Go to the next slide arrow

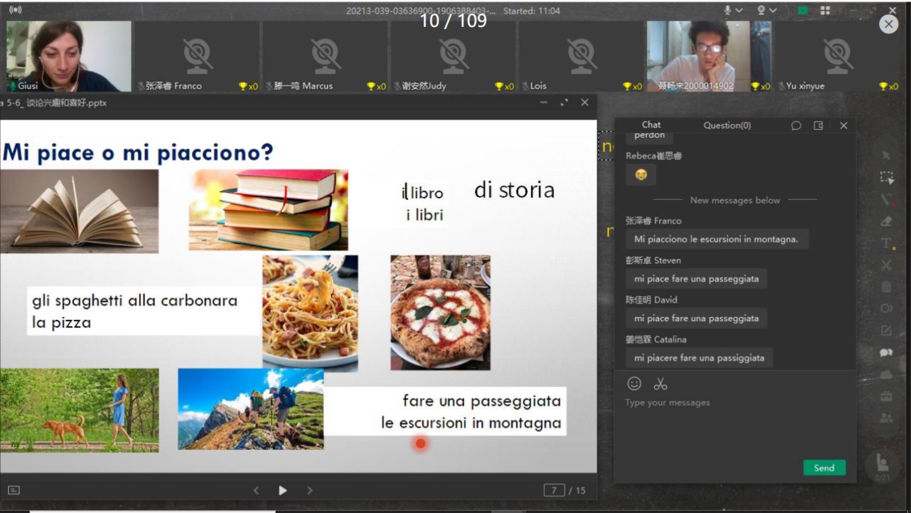pos(310,490)
